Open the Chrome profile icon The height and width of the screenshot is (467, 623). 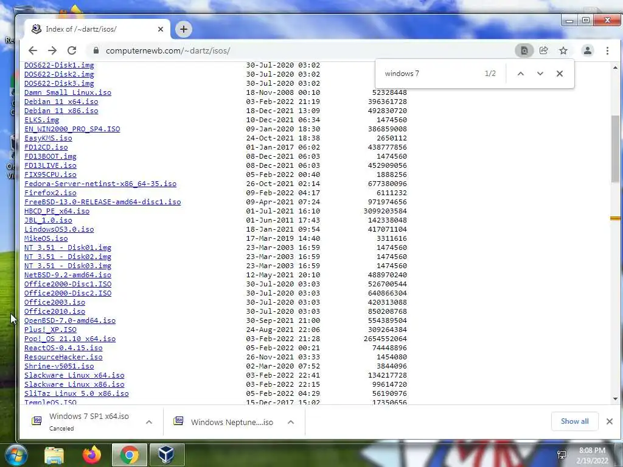tap(587, 50)
